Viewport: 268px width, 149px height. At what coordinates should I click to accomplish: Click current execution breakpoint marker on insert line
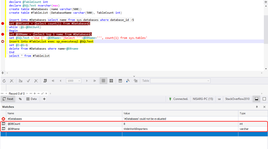click(x=3, y=41)
